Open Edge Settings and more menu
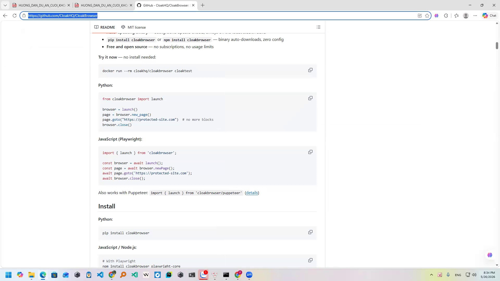Viewport: 500px width, 281px height. 475,16
